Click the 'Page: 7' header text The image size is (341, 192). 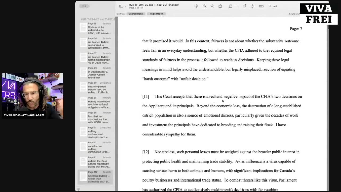point(296,29)
